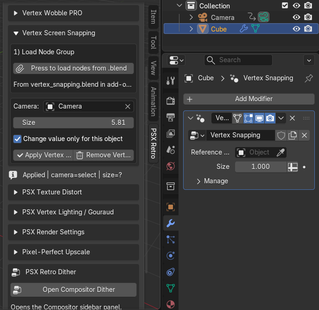Duplicate the Vertex Snapping node group
Image resolution: width=319 pixels, height=310 pixels.
point(293,136)
